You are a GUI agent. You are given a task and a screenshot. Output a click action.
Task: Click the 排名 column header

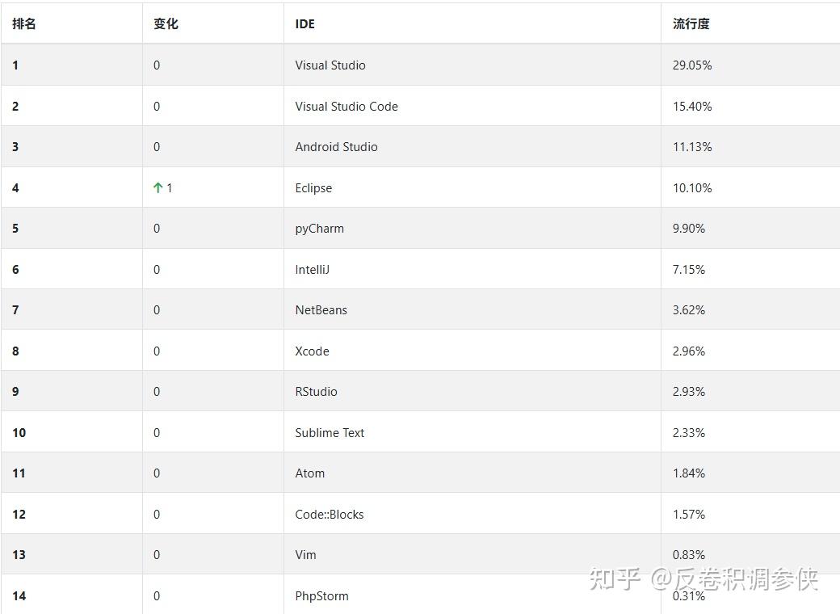click(24, 24)
